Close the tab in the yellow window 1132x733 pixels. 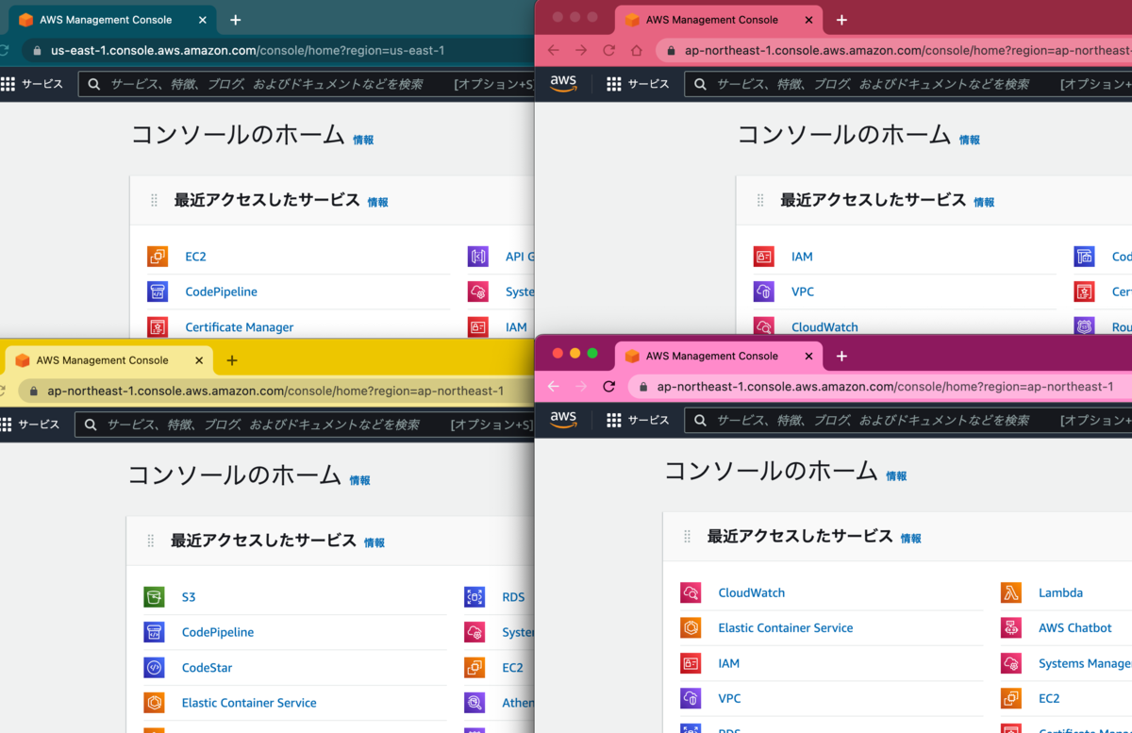tap(199, 360)
